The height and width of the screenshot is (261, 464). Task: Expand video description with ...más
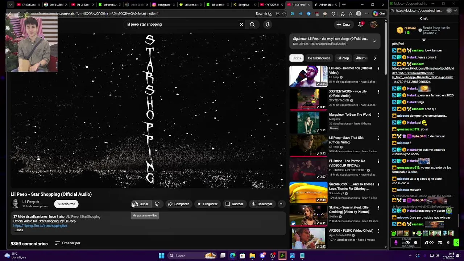(18, 230)
